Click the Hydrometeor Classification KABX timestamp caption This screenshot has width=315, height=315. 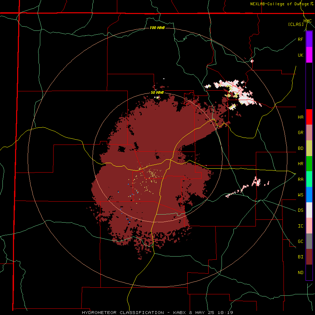pos(157,313)
